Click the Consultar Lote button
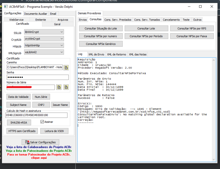Viewport: 220px width, 169px height. tap(146, 29)
